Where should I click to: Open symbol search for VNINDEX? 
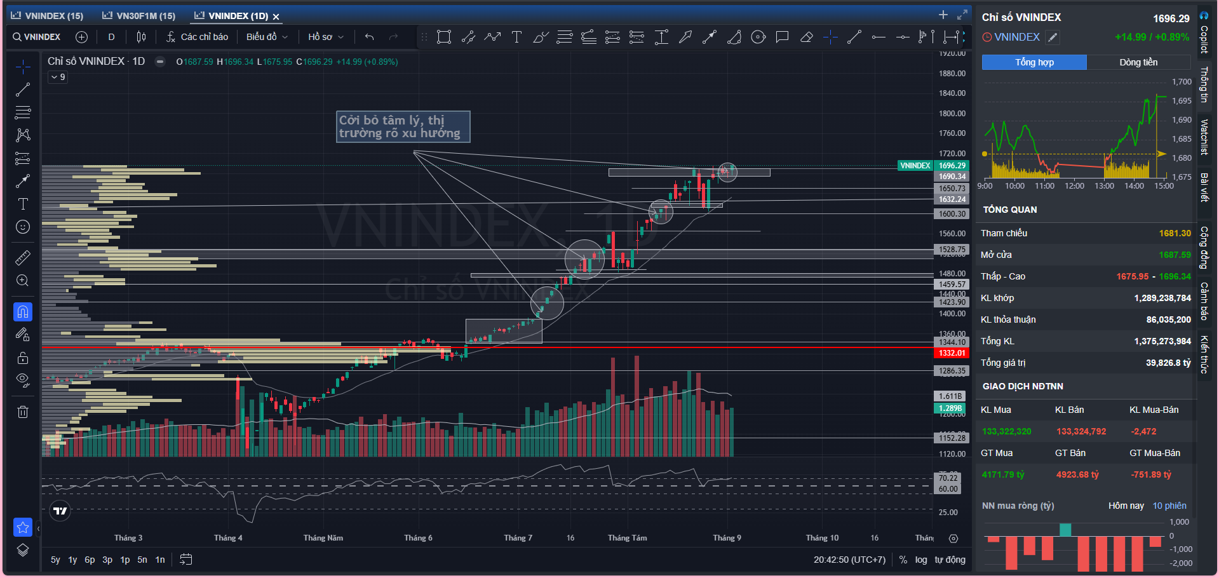coord(37,37)
